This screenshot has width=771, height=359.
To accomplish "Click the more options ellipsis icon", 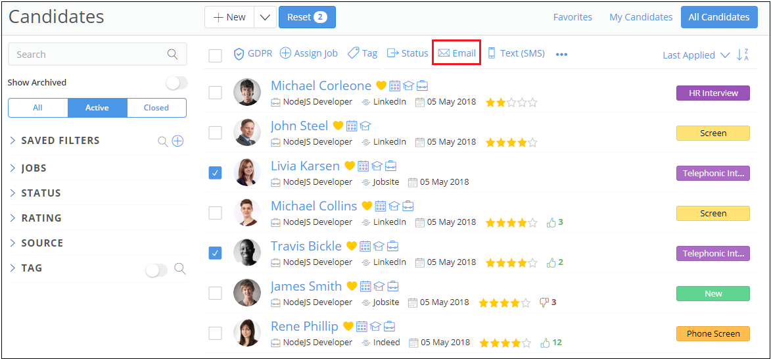I will pyautogui.click(x=561, y=55).
